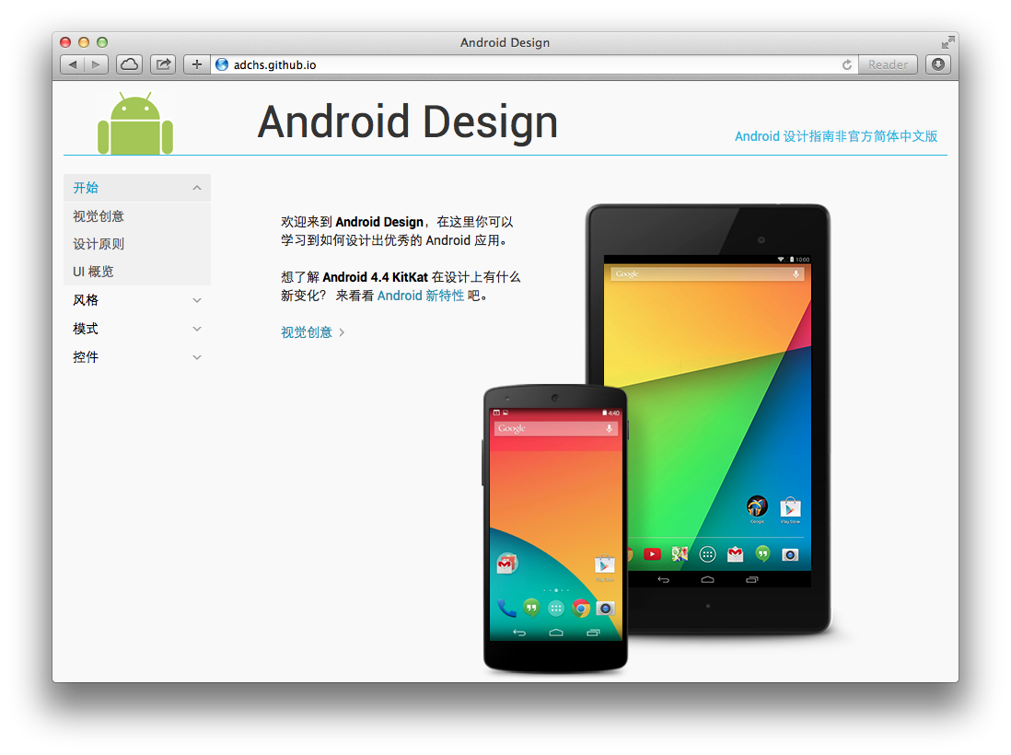Click the microphone icon on the phone search bar
The height and width of the screenshot is (755, 1011).
609,429
